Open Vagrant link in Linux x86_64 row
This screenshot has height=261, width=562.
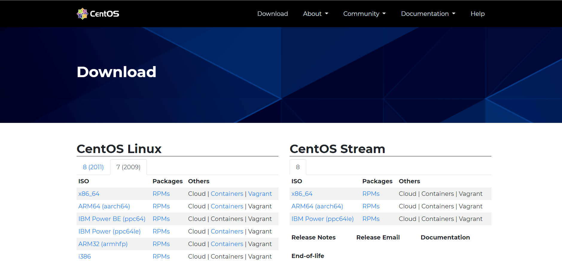point(260,194)
